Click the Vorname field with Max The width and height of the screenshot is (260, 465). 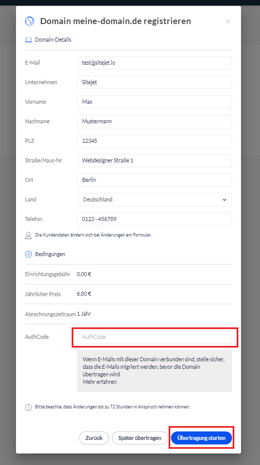pyautogui.click(x=154, y=102)
